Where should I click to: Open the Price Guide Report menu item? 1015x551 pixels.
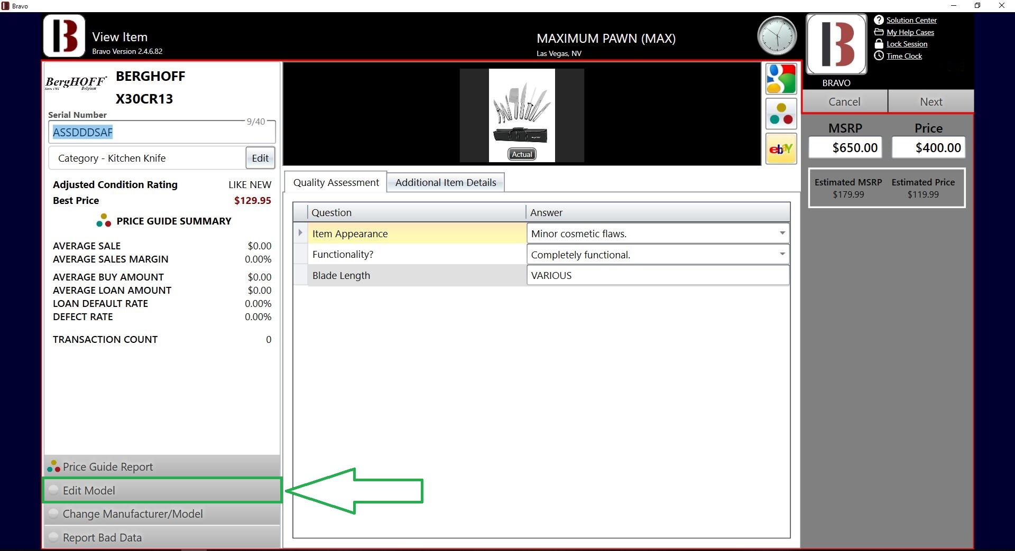pyautogui.click(x=162, y=466)
